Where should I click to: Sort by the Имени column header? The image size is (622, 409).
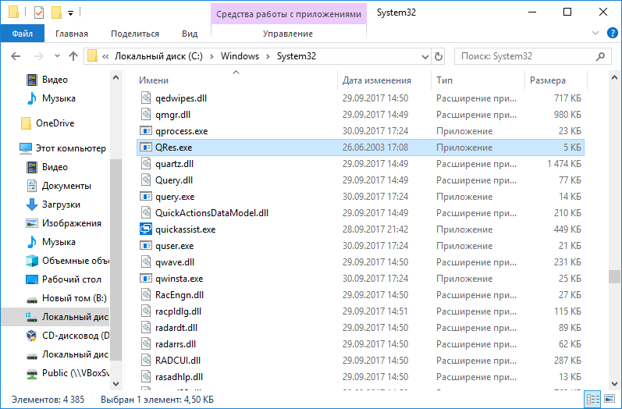[154, 80]
